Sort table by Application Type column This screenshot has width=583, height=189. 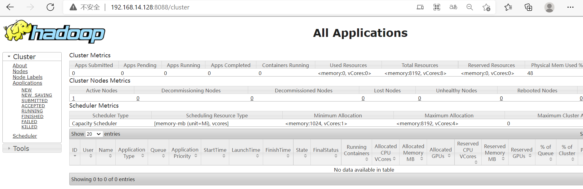coord(143,155)
